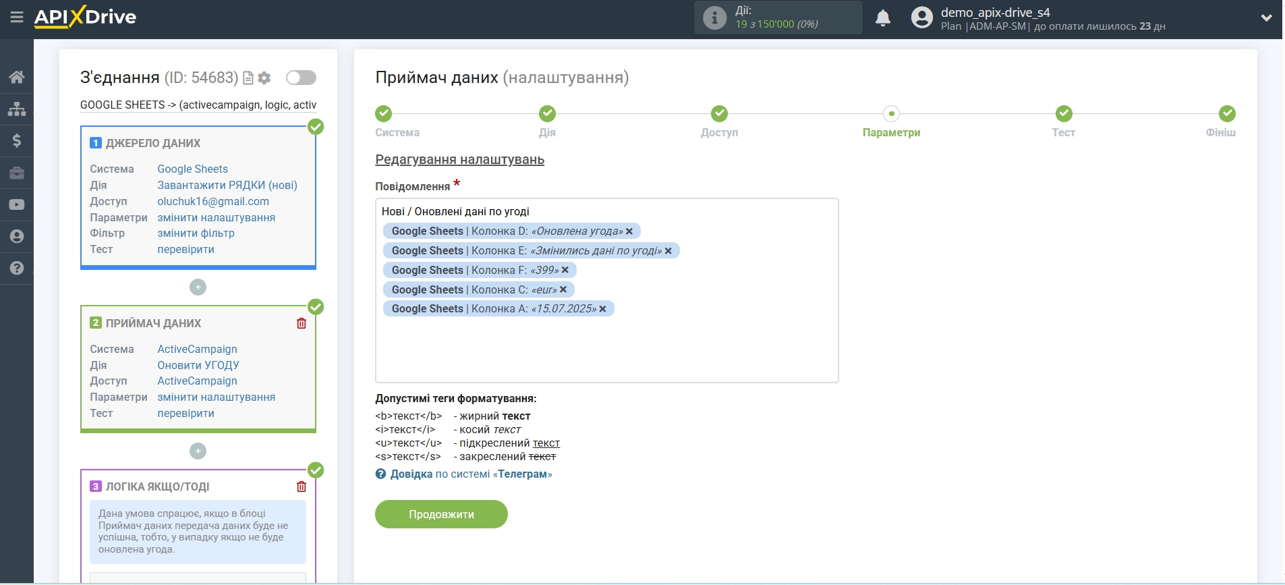The image size is (1285, 585).
Task: Open the notifications bell
Action: click(883, 18)
